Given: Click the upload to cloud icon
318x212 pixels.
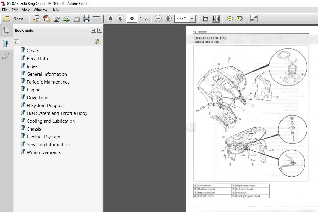Looking at the screenshot, I should point(67,19).
